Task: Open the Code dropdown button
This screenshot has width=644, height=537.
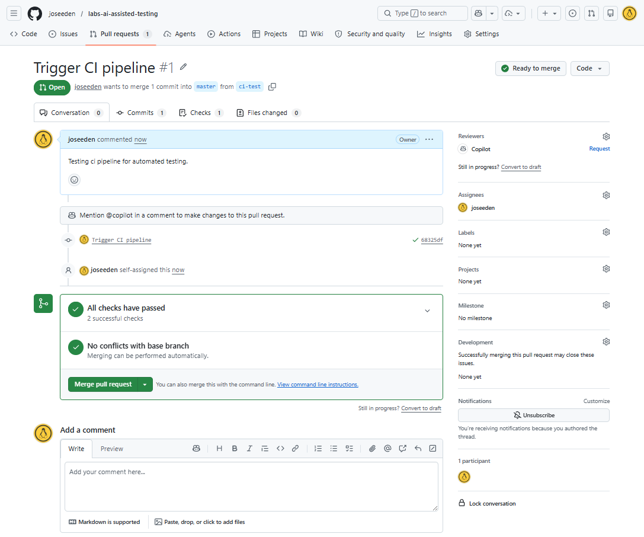Action: tap(589, 68)
